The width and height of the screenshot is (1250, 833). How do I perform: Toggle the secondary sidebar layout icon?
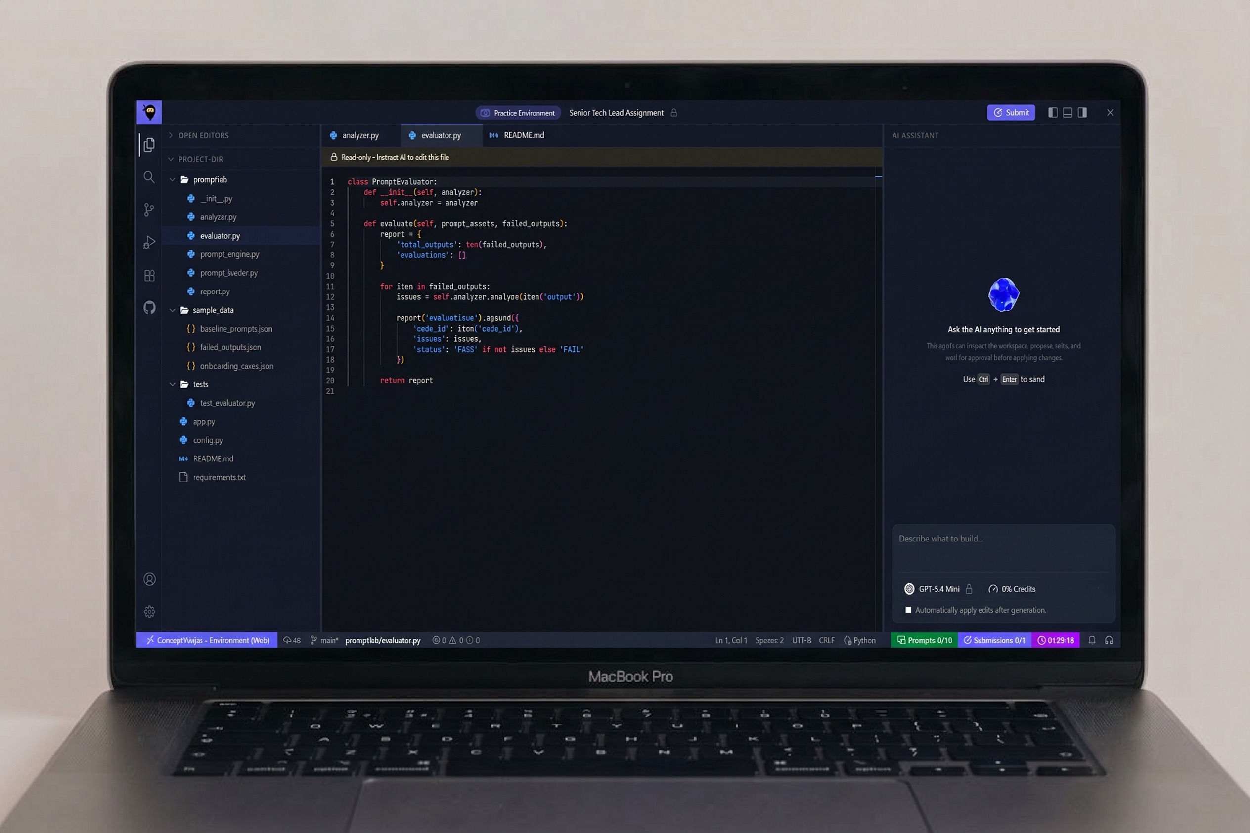pyautogui.click(x=1082, y=112)
